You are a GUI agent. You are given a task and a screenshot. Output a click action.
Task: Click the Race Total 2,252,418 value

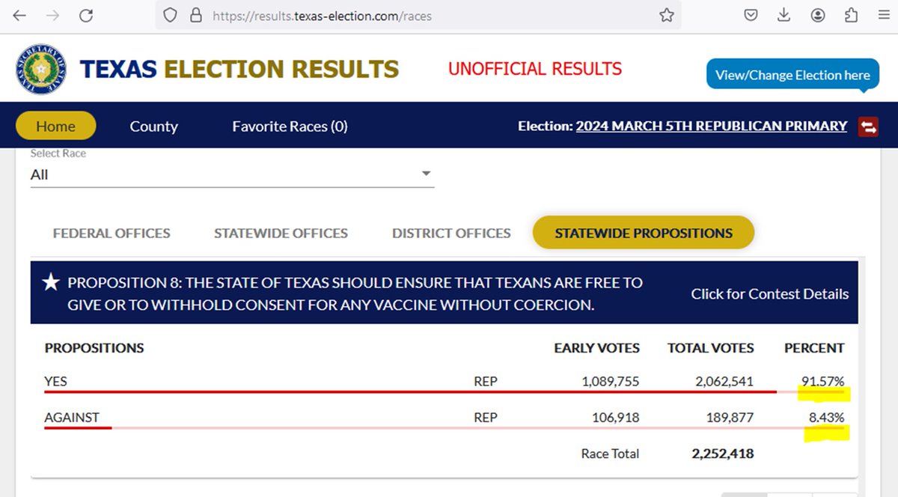pos(723,454)
